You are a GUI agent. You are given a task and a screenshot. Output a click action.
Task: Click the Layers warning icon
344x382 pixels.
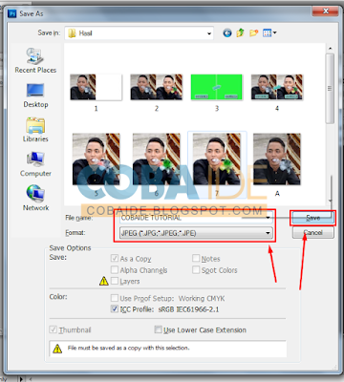(x=104, y=281)
